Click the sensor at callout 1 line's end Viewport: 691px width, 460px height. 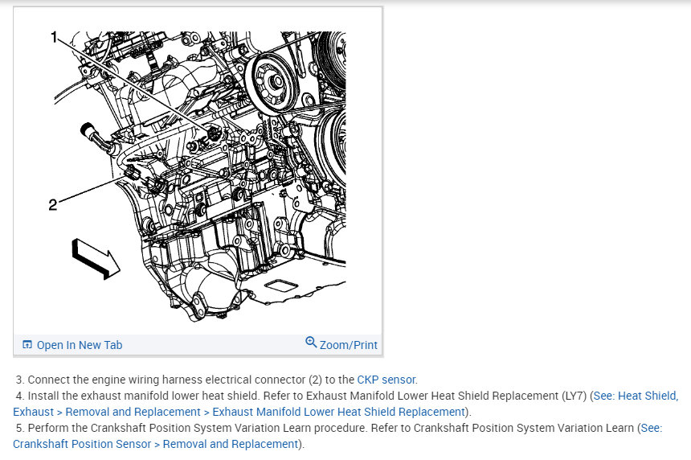click(214, 133)
